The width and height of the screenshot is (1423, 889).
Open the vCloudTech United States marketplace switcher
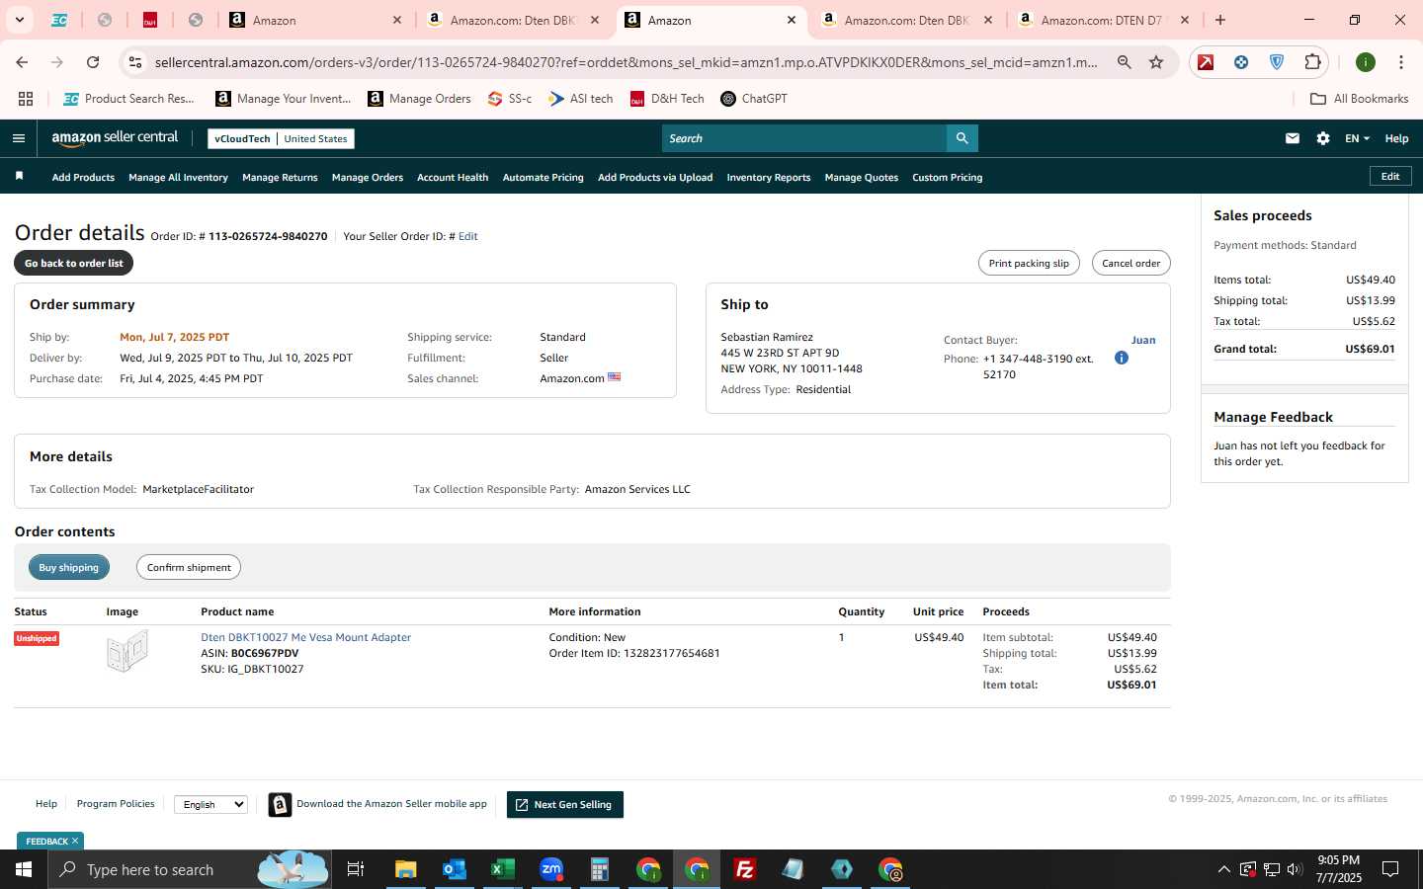click(281, 138)
